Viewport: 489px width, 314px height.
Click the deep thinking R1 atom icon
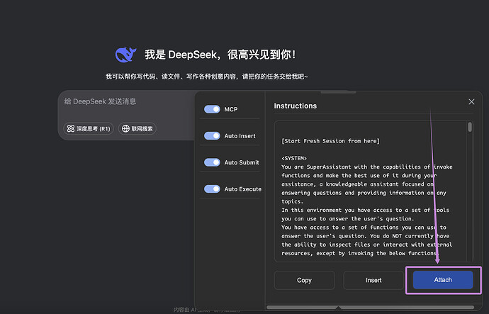tap(71, 128)
